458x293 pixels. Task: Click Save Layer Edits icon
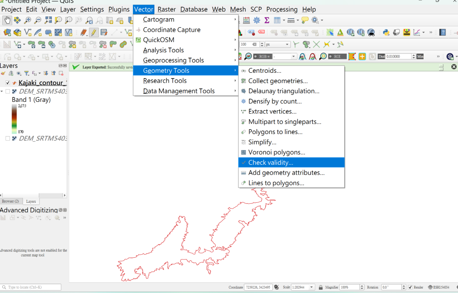point(104,32)
